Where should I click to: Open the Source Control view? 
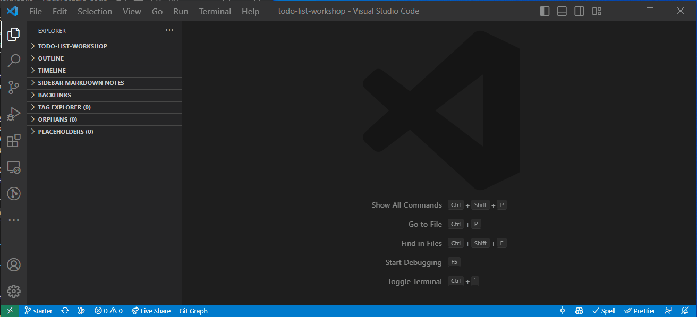(x=14, y=88)
